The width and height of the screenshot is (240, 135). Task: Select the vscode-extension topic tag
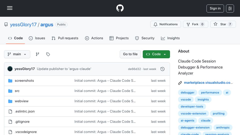193,113
